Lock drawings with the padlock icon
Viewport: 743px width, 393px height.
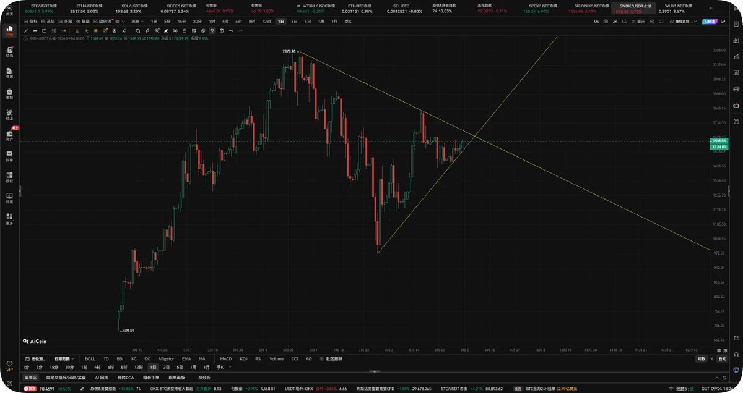(x=185, y=30)
